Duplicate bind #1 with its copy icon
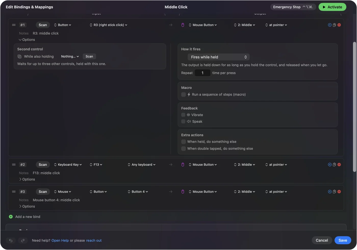Image resolution: width=357 pixels, height=250 pixels. tap(334, 25)
